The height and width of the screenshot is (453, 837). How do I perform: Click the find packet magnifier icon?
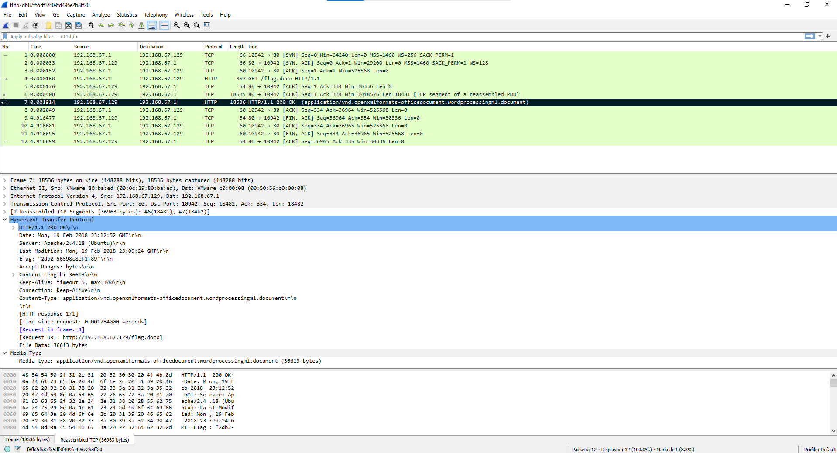[91, 25]
